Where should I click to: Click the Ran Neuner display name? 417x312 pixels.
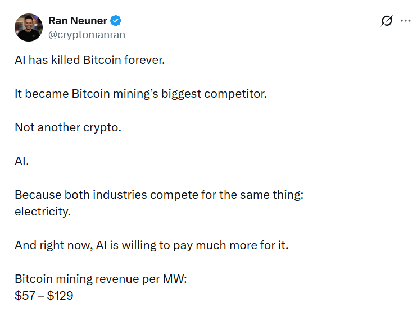point(78,21)
